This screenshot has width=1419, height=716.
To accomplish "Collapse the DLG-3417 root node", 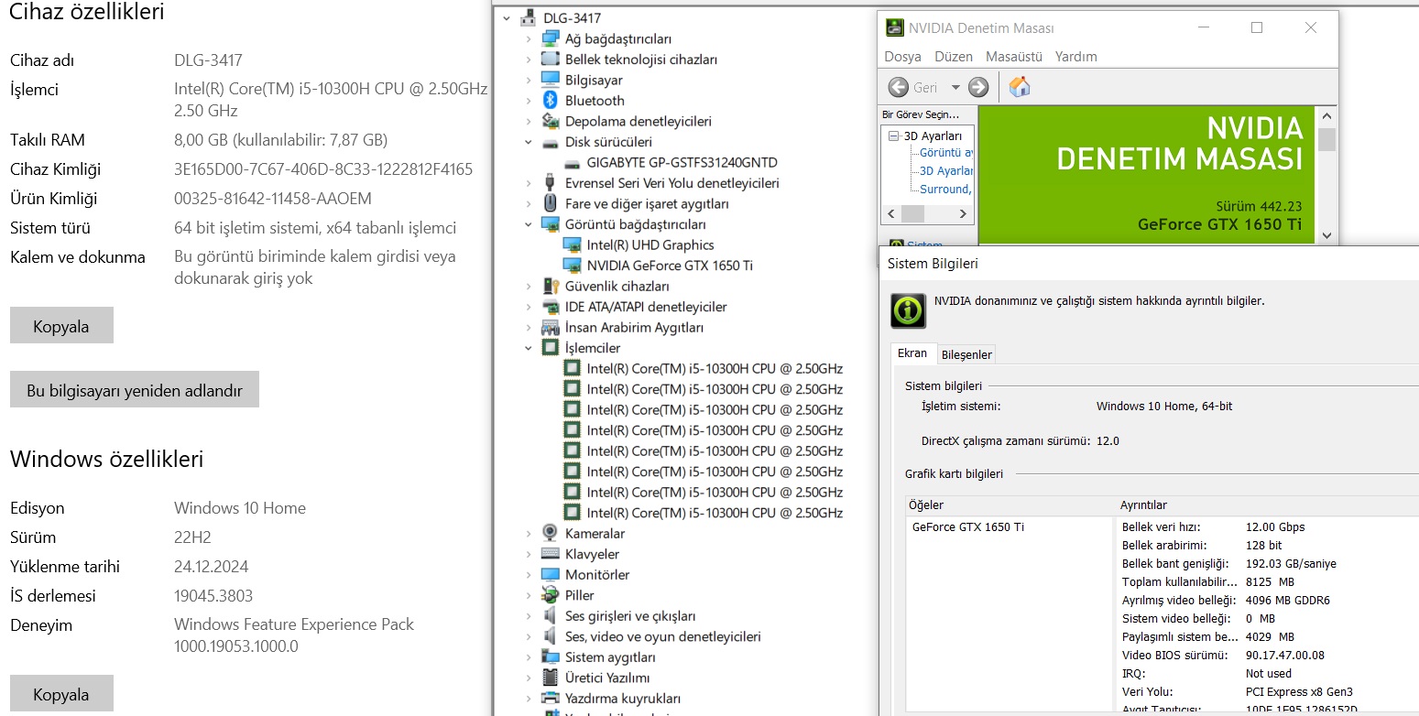I will tap(507, 18).
